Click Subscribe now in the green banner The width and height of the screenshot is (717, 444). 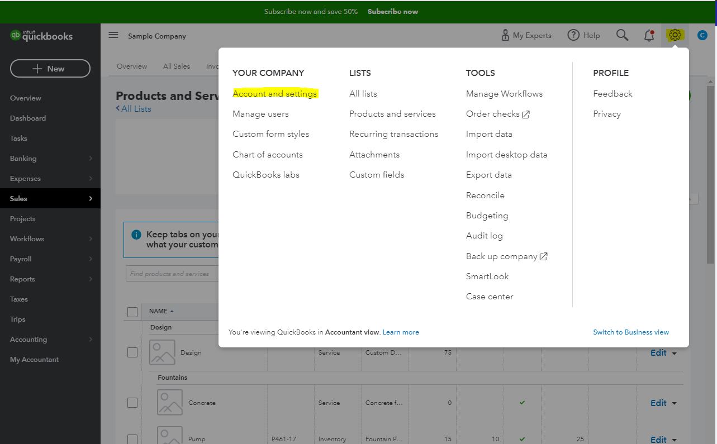click(x=393, y=11)
